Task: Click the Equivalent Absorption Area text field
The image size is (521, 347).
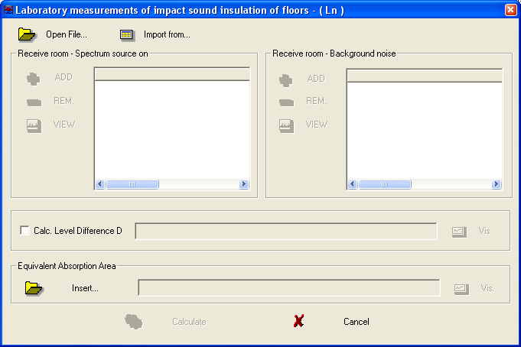Action: coord(289,288)
